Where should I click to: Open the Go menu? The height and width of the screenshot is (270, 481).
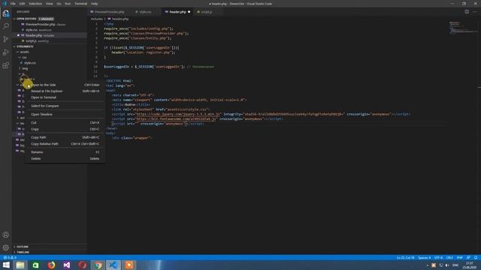coord(59,4)
